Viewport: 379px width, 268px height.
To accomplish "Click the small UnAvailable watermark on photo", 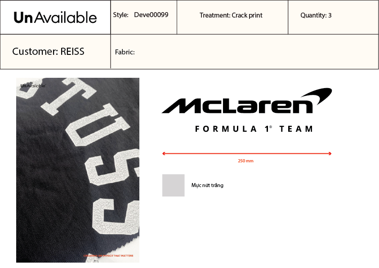I will pyautogui.click(x=33, y=86).
